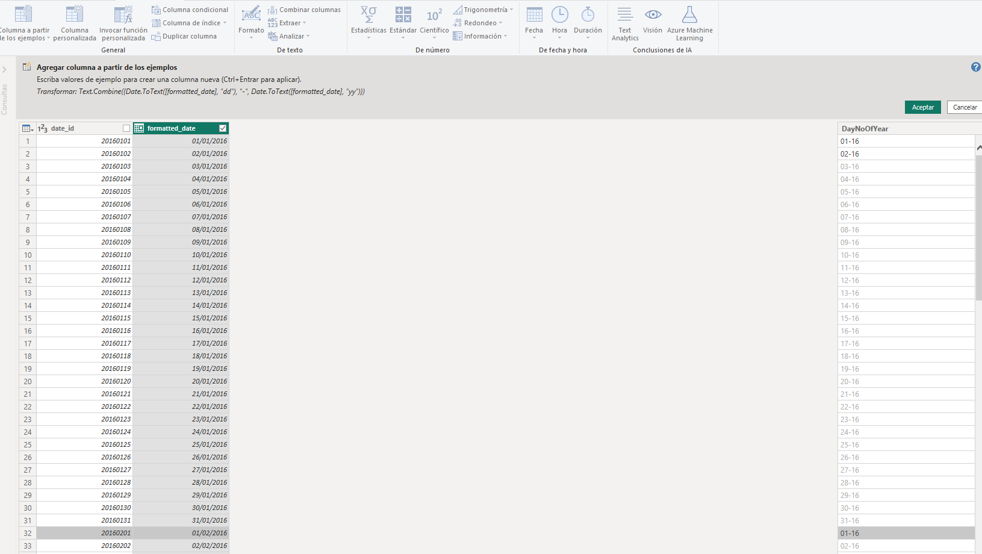Open the table menu in the grid corner
The width and height of the screenshot is (982, 554).
(x=28, y=128)
